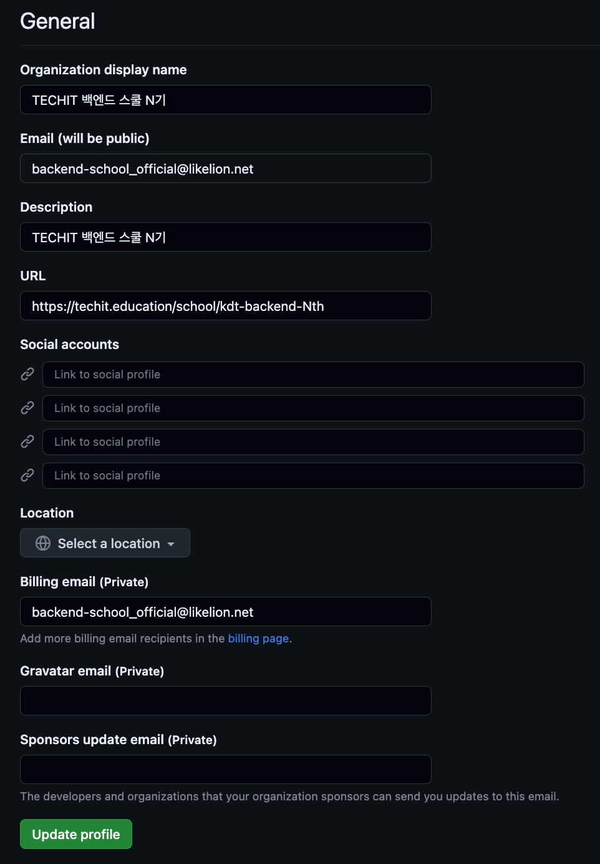Click the public Email input field
The width and height of the screenshot is (600, 864).
click(x=225, y=169)
